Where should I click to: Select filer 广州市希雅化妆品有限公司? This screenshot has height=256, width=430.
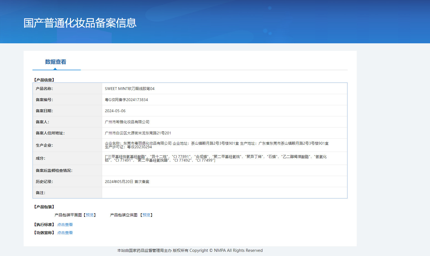click(x=127, y=122)
